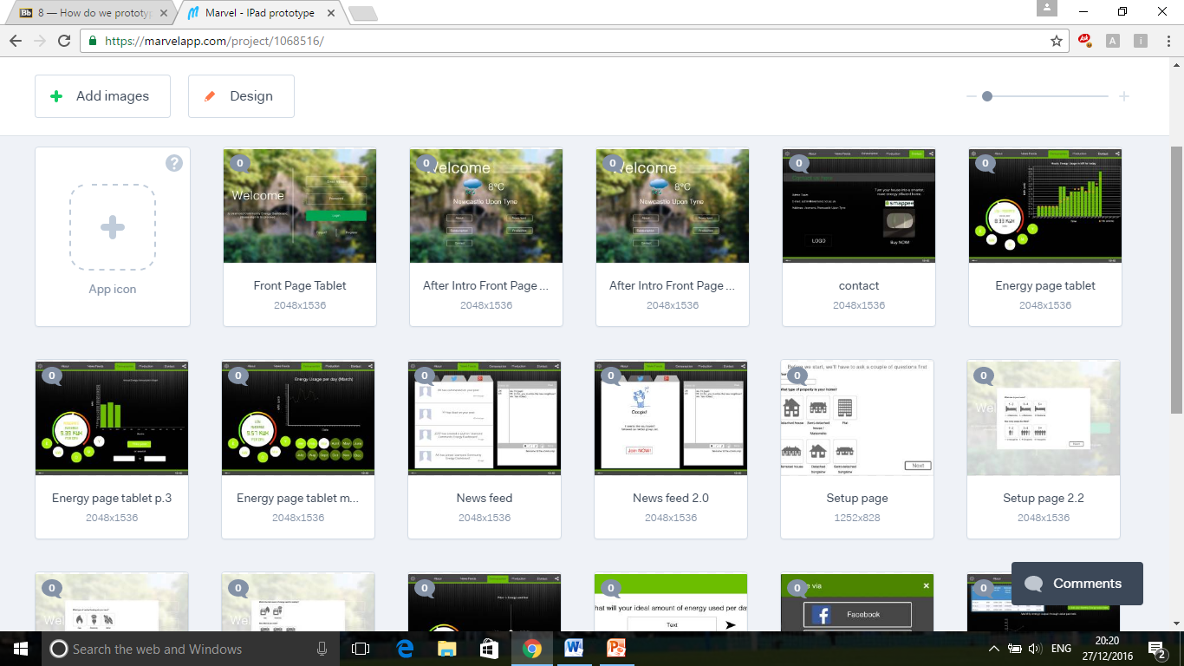The height and width of the screenshot is (666, 1184).
Task: Click the plus icon to add App icon
Action: [113, 227]
